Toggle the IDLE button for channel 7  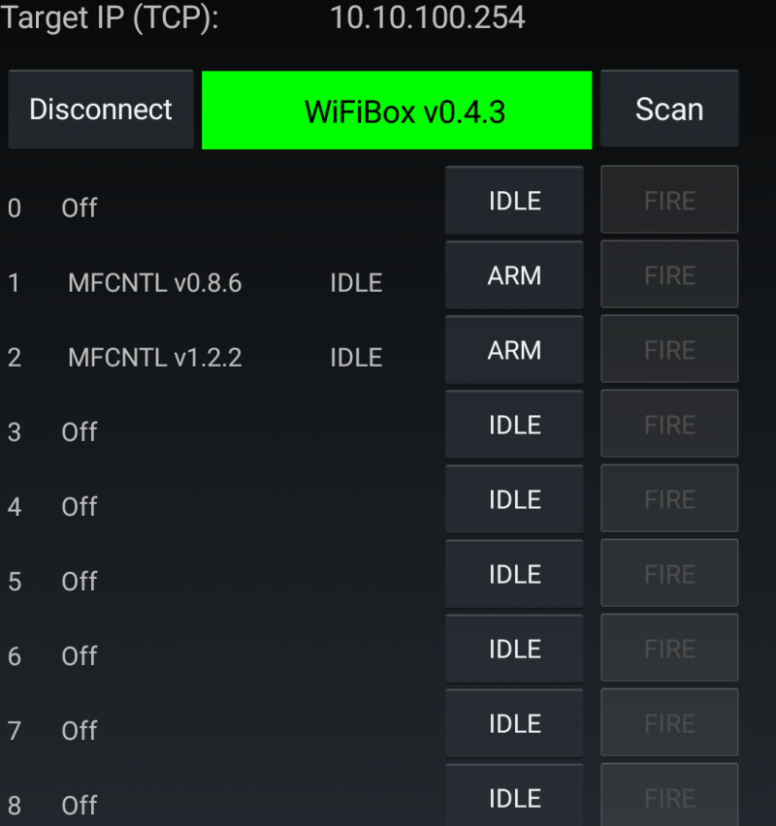pyautogui.click(x=514, y=723)
